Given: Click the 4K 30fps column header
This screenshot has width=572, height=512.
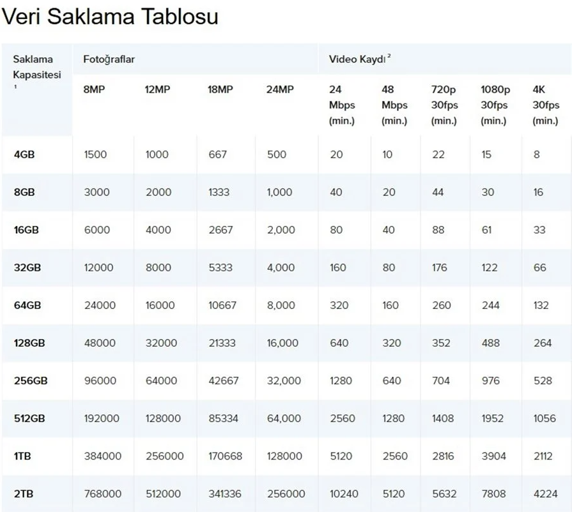Looking at the screenshot, I should 545,105.
